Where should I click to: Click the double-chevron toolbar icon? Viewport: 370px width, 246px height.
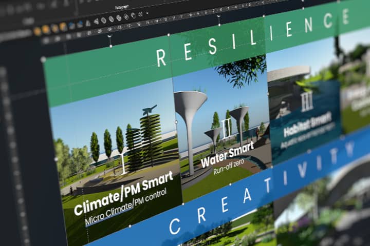[140, 14]
